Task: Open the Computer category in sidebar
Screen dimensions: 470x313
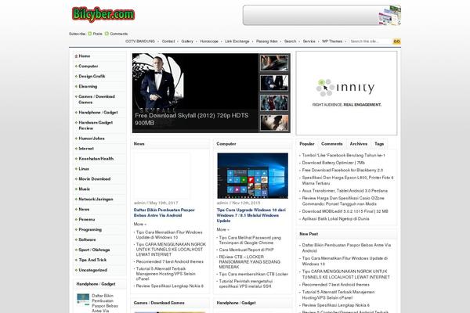Action: tap(88, 67)
